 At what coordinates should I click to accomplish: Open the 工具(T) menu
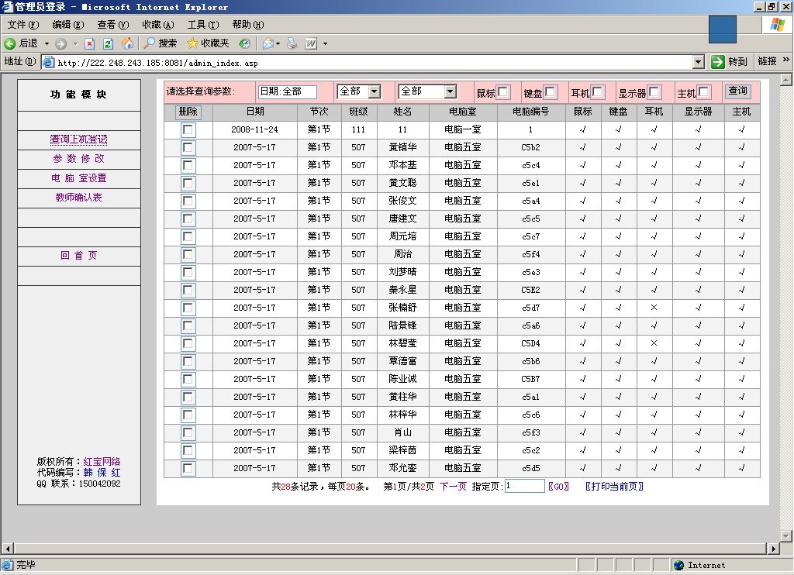202,25
